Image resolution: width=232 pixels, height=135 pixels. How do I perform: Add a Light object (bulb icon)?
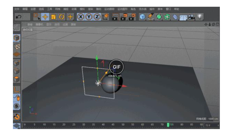(x=200, y=17)
